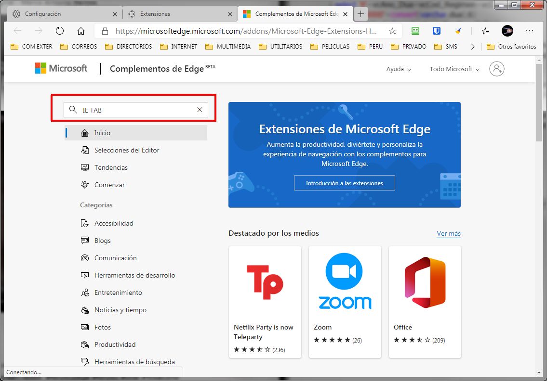Viewport: 547px width, 381px height.
Task: Select Inicio in the sidebar
Action: [136, 133]
